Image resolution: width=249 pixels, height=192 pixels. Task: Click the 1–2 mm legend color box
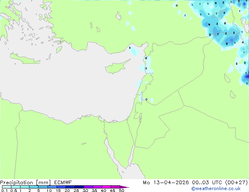25,187
